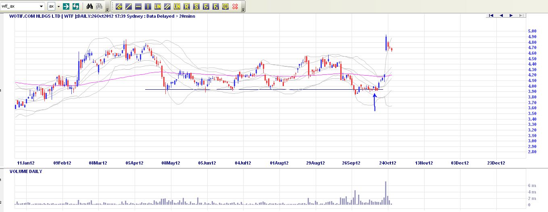
Task: Select the diagonal trend line tool
Action: (x=129, y=6)
